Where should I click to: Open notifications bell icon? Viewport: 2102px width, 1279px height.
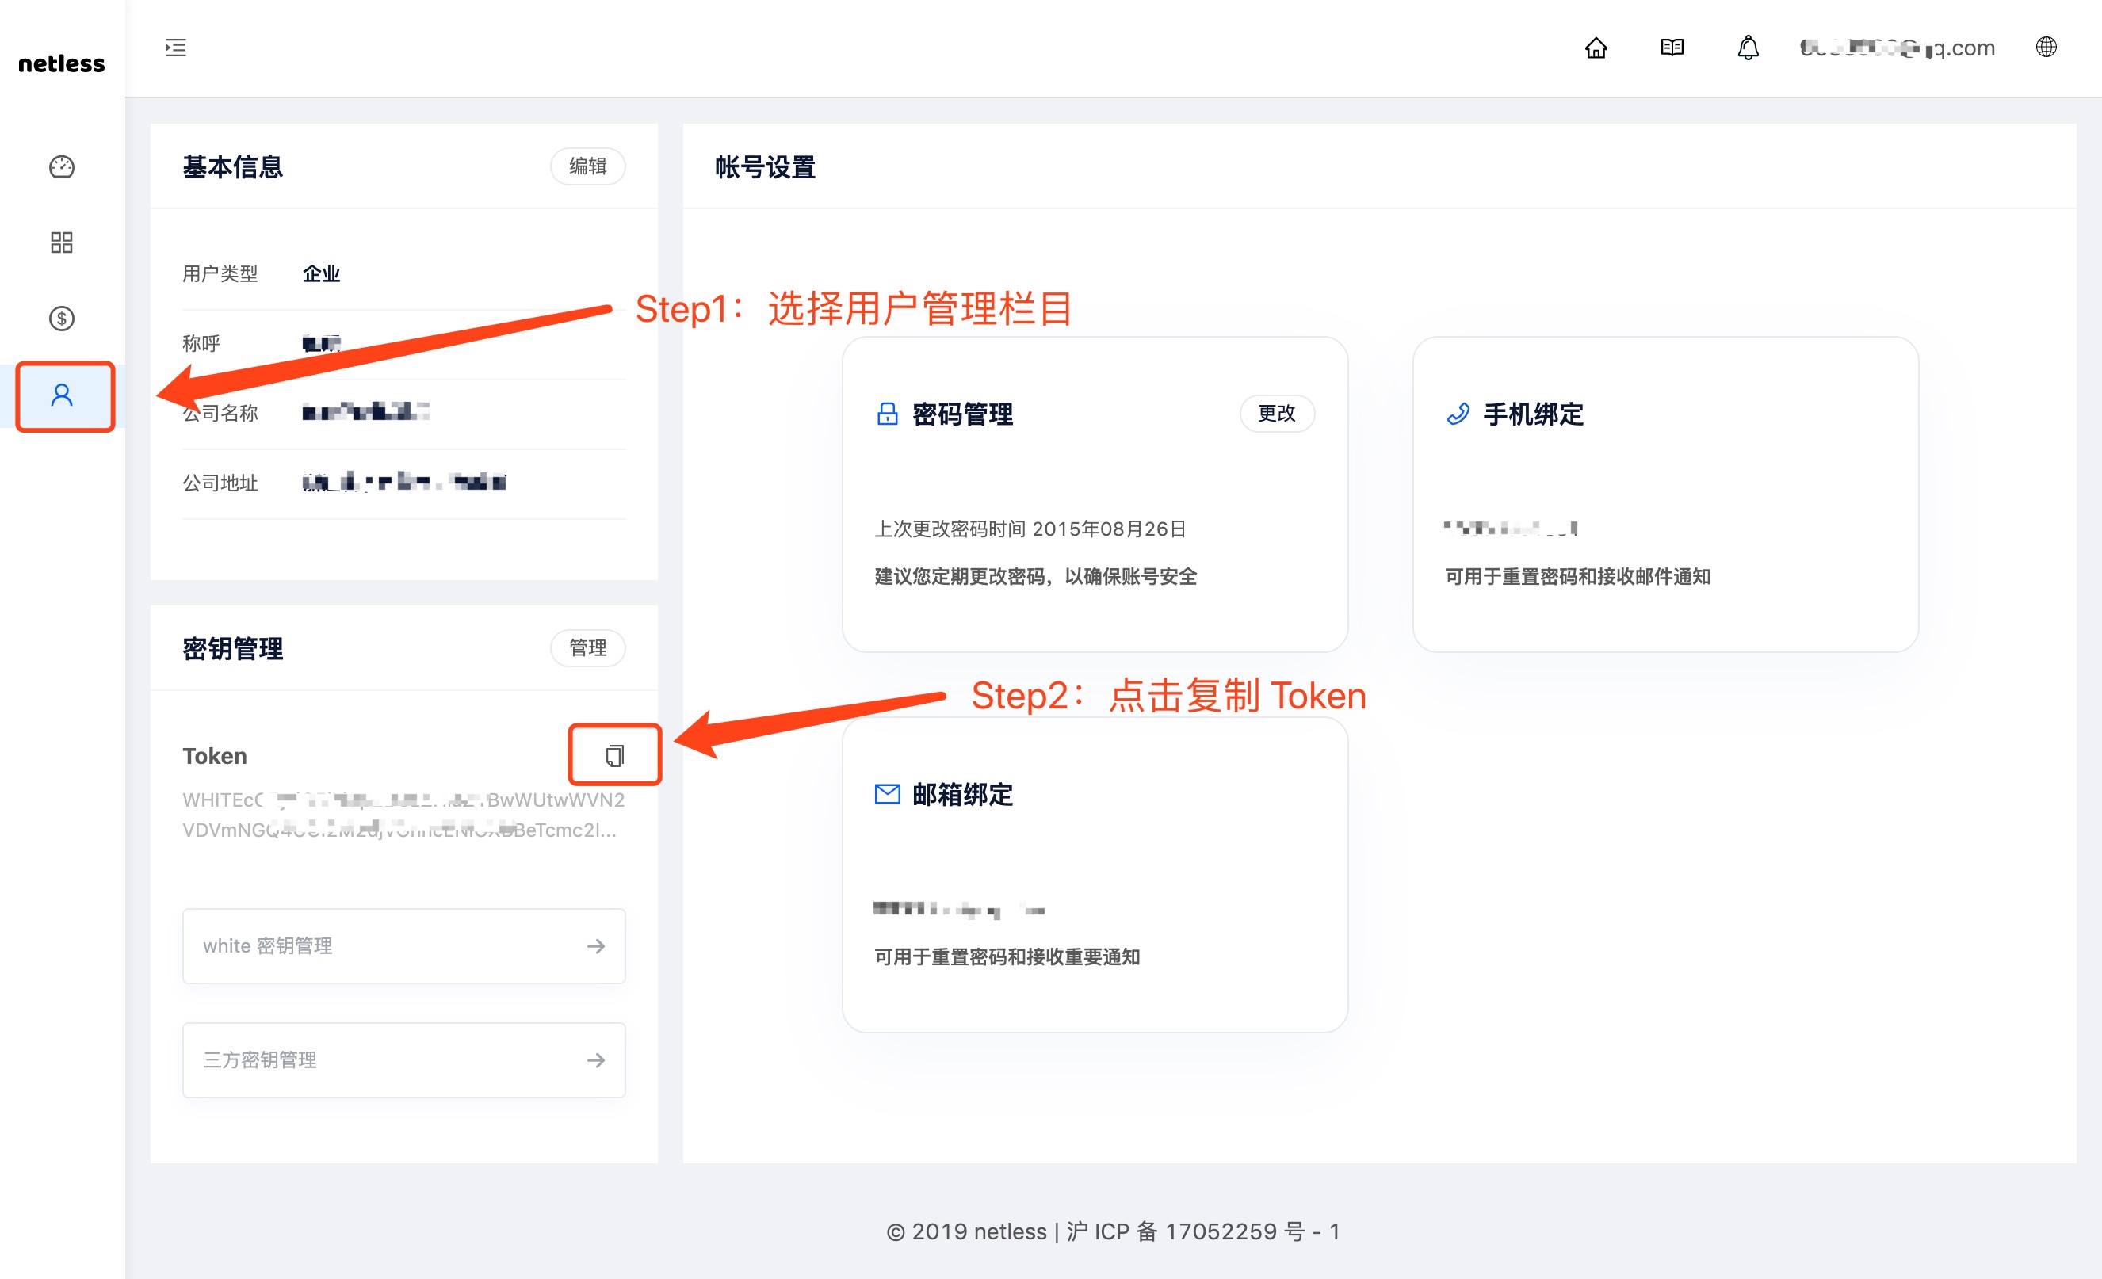click(x=1748, y=48)
